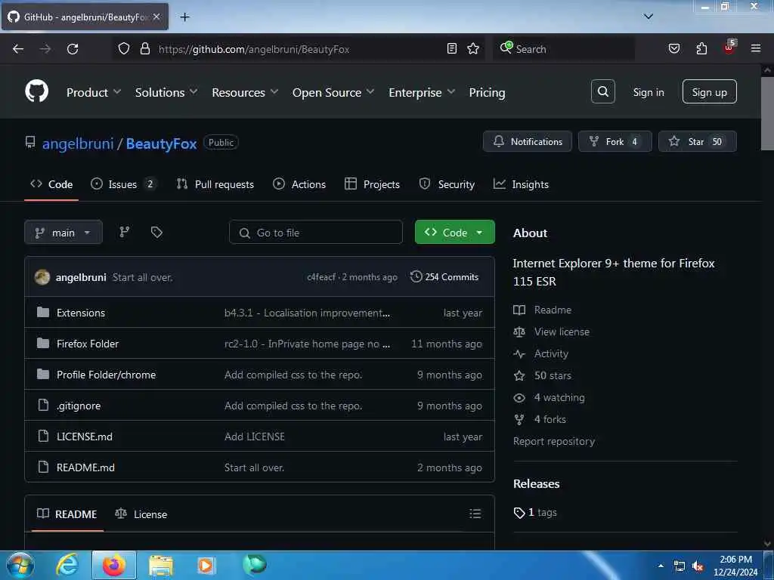Viewport: 774px width, 580px height.
Task: View tags via the tag icon
Action: coord(156,232)
